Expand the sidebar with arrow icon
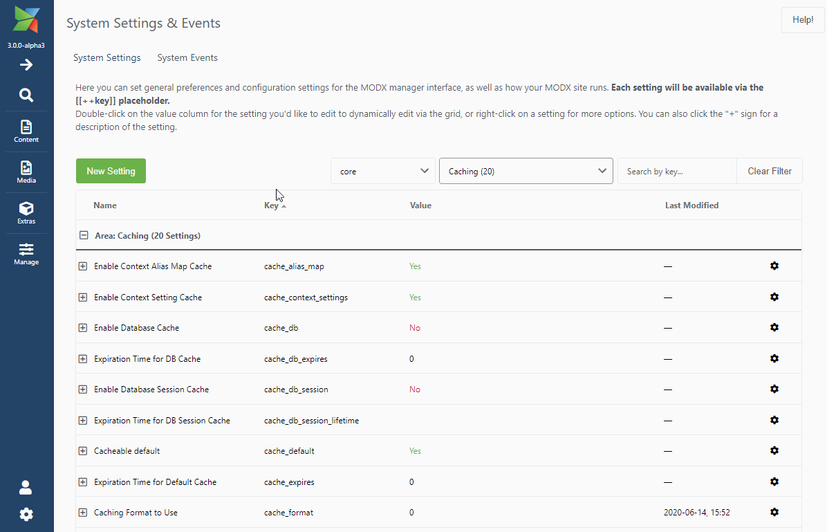Viewport: 827px width, 532px height. pos(26,65)
